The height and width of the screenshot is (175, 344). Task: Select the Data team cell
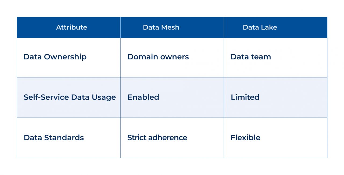pyautogui.click(x=250, y=57)
